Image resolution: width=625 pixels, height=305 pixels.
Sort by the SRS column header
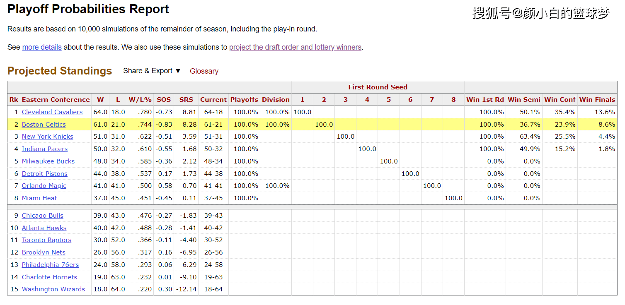(186, 99)
